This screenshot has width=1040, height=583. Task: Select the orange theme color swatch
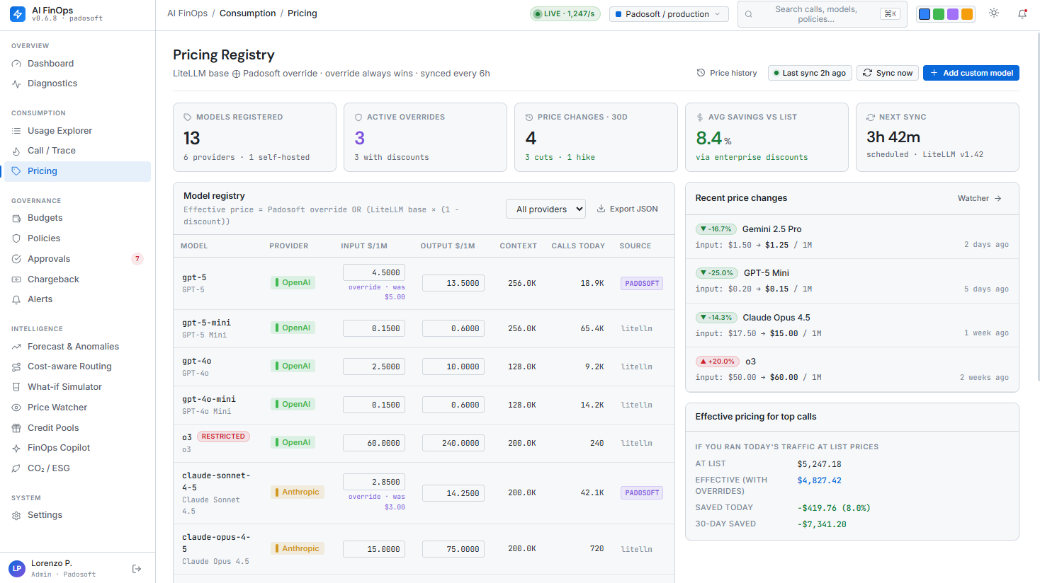[x=967, y=14]
